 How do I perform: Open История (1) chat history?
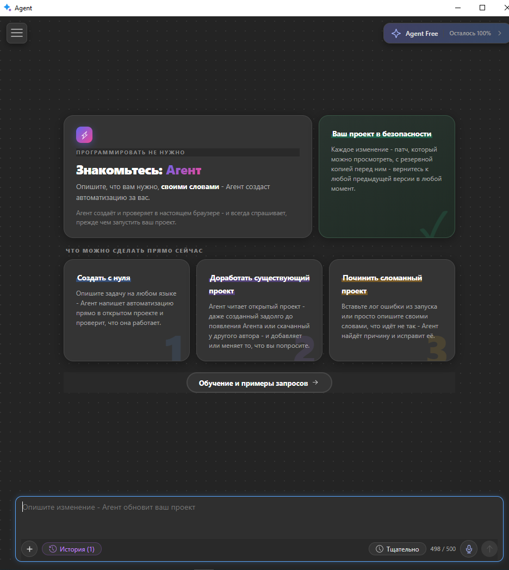click(x=72, y=549)
